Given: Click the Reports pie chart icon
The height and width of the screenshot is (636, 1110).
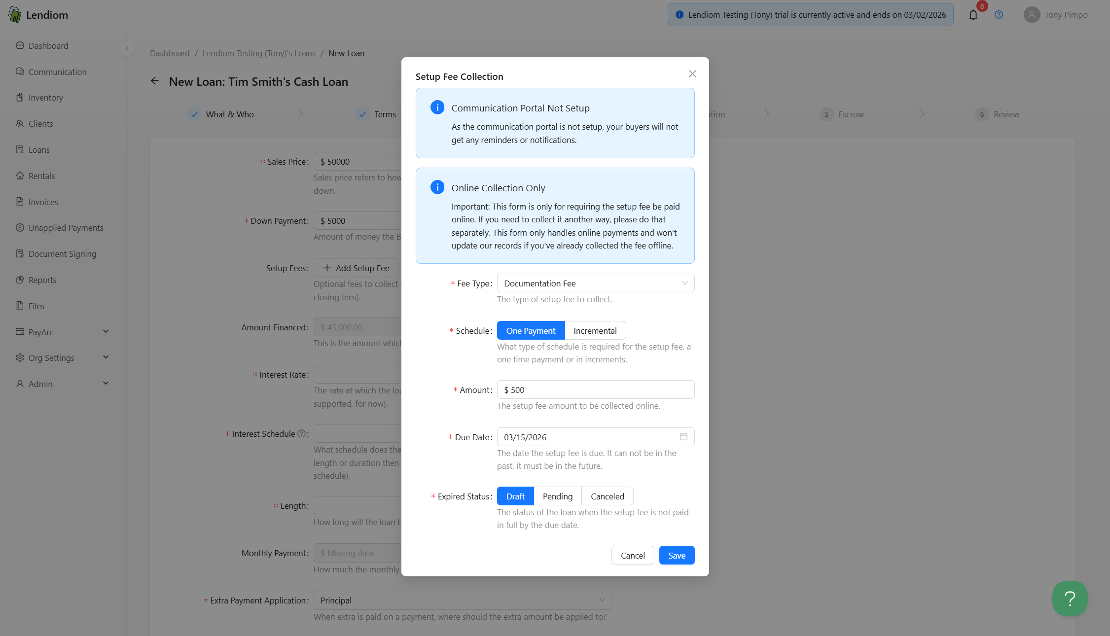Looking at the screenshot, I should point(20,280).
